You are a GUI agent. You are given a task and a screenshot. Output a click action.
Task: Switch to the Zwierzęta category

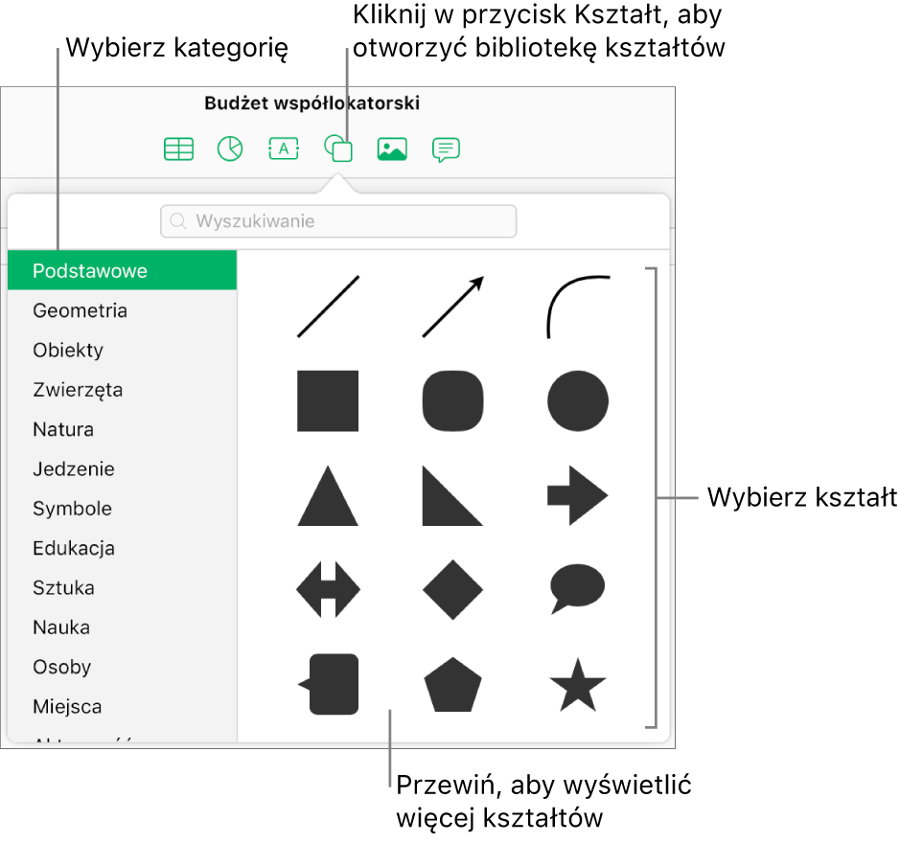(123, 389)
